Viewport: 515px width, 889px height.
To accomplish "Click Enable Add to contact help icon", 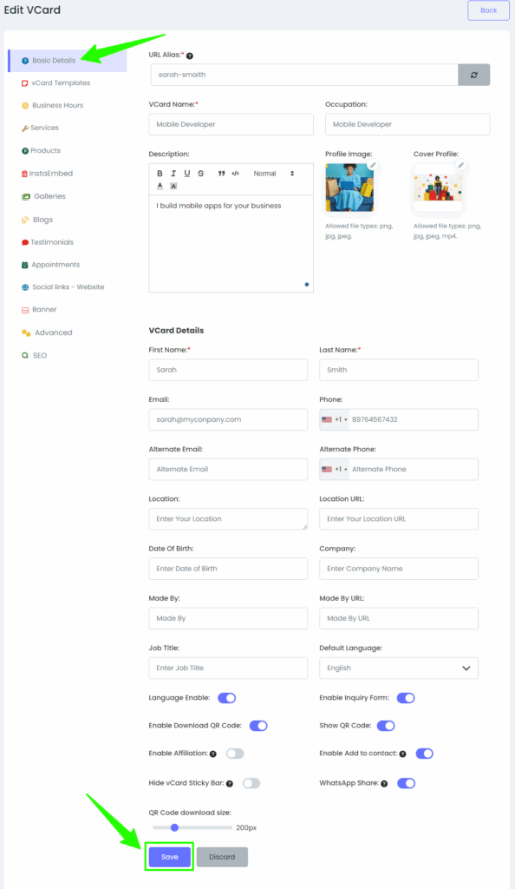I will [x=402, y=754].
